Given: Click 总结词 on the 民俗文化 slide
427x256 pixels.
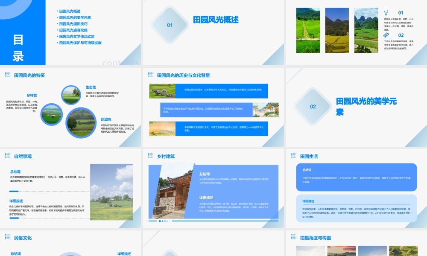Looking at the screenshot, I should (15, 253).
